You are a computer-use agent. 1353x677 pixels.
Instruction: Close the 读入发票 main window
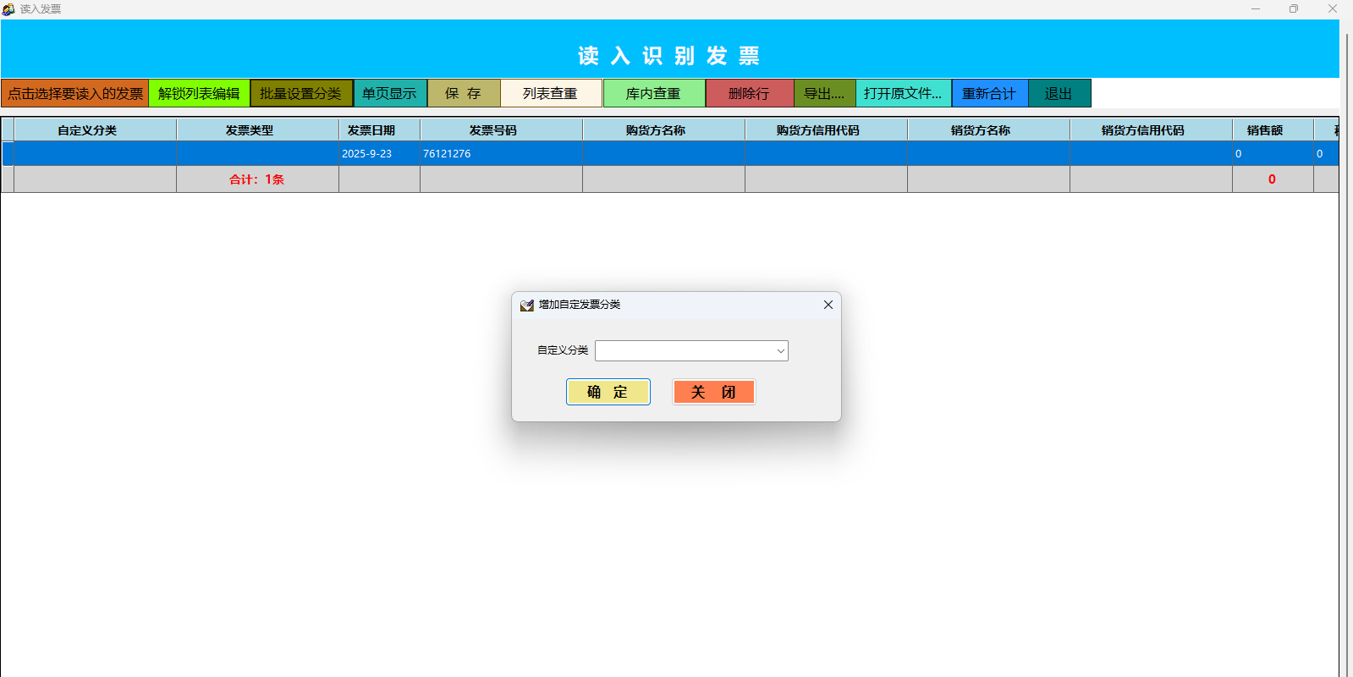pyautogui.click(x=1333, y=8)
